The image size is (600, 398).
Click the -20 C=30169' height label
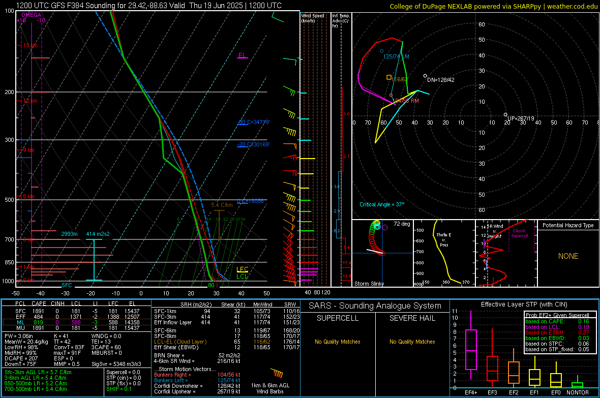(254, 145)
